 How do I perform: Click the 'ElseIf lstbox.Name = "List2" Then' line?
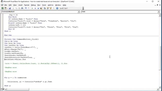(25, 23)
